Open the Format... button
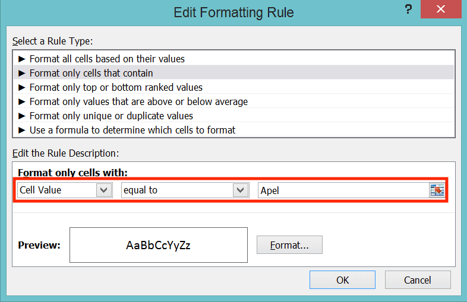Image resolution: width=467 pixels, height=302 pixels. [289, 245]
